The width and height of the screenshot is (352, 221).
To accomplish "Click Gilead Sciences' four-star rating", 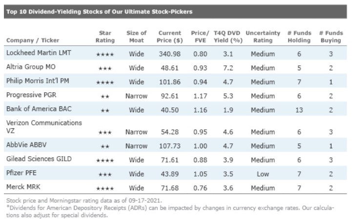I will 105,161.
